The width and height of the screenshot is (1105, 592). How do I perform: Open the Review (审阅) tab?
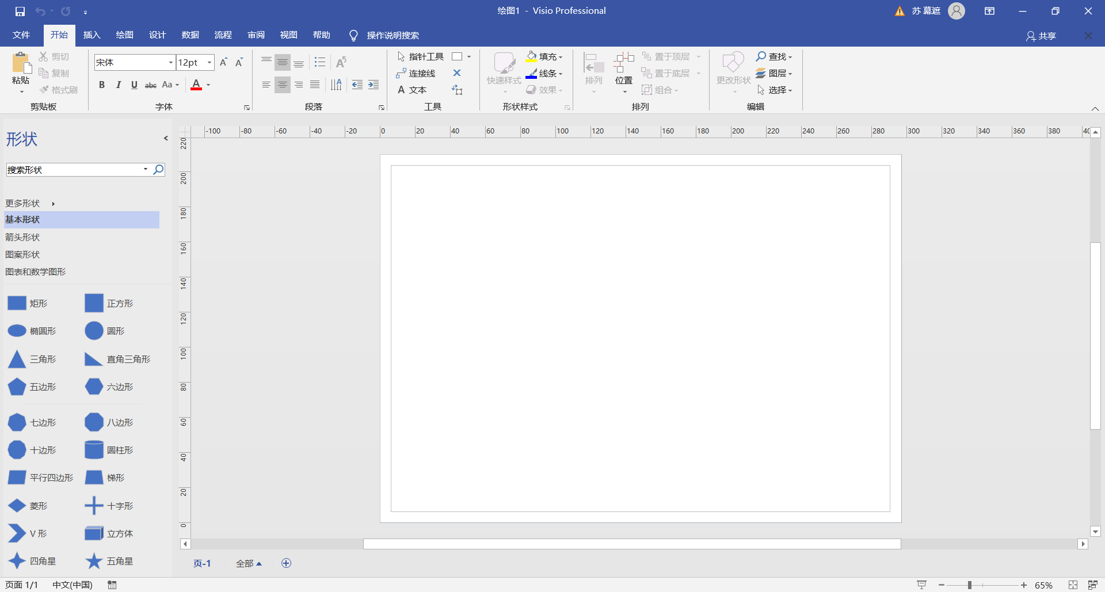click(x=256, y=35)
